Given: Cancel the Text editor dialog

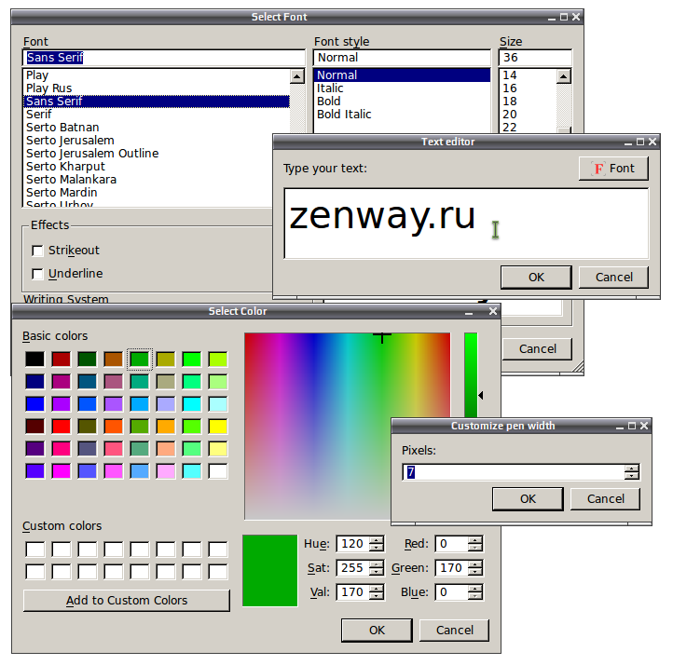Looking at the screenshot, I should pos(613,278).
